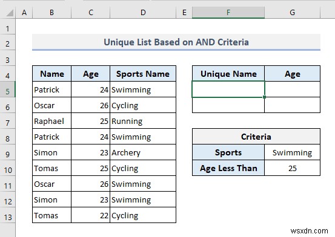Select empty cell F6 under Unique Name
335x237 pixels.
tap(228, 105)
